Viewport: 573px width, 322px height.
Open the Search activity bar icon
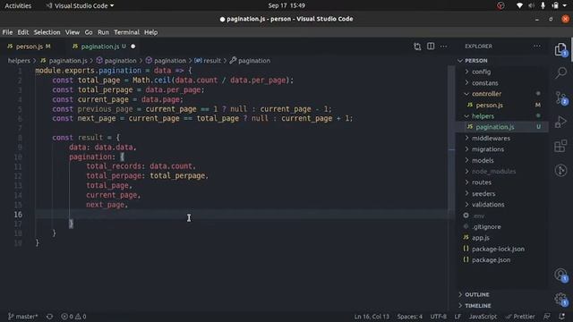point(560,72)
